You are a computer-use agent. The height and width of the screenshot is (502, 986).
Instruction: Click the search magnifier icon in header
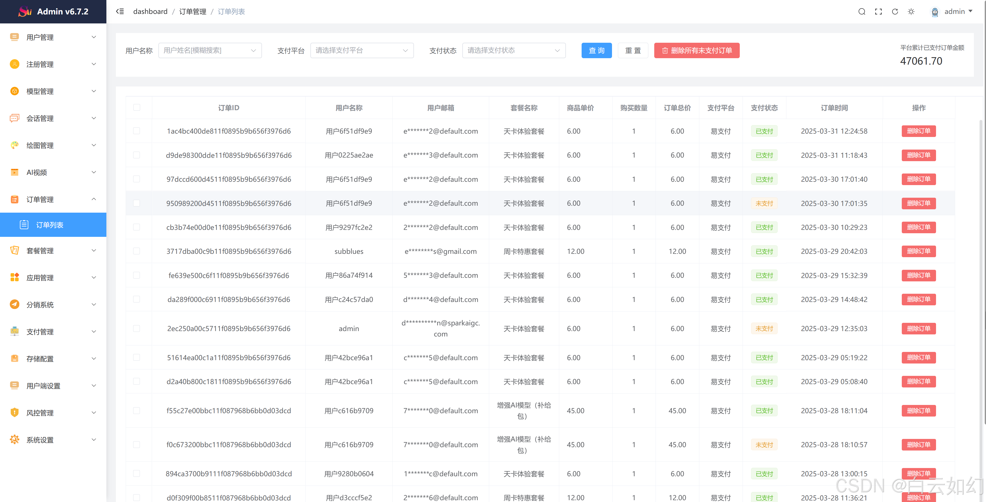[862, 12]
